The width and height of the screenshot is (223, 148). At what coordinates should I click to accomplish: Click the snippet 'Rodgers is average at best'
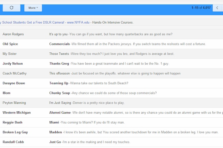pos(122,54)
